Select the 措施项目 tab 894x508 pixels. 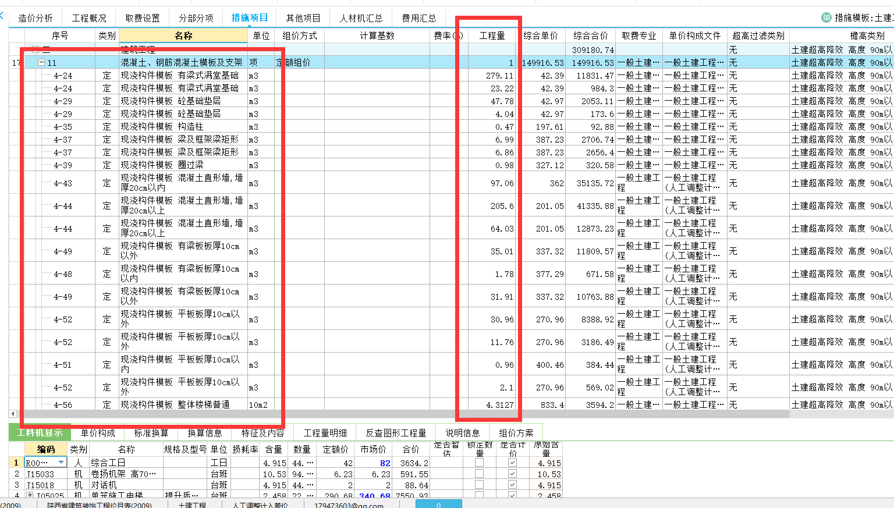250,18
